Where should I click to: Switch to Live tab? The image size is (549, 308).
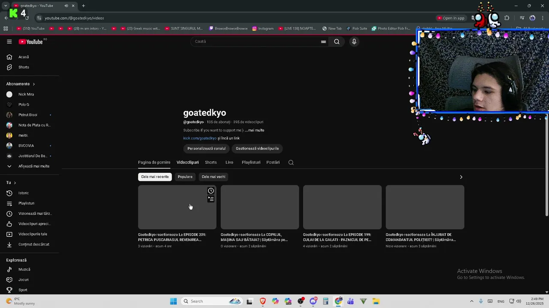(229, 162)
